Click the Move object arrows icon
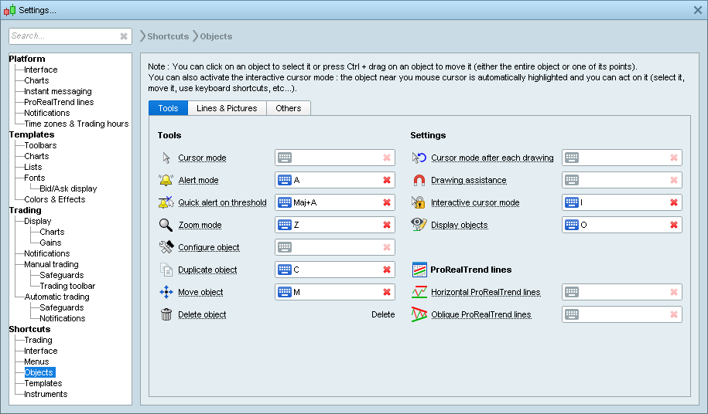 click(166, 293)
